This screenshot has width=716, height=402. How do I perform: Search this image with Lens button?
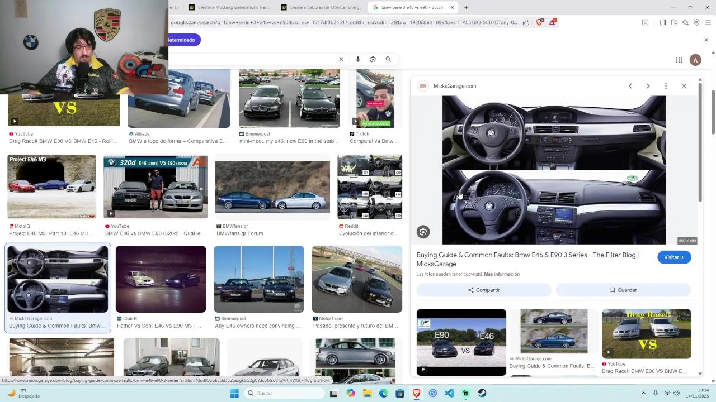[423, 232]
